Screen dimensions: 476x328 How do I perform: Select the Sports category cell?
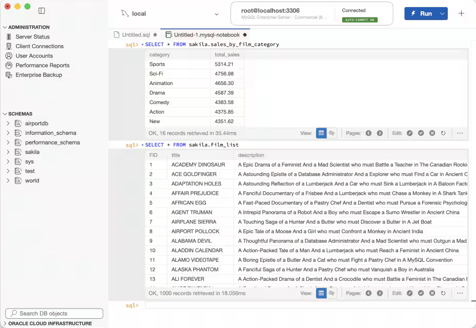(178, 64)
